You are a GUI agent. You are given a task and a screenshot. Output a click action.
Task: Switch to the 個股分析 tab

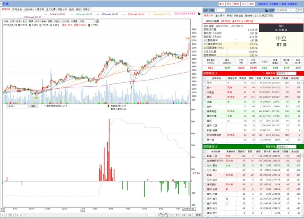tap(62, 9)
